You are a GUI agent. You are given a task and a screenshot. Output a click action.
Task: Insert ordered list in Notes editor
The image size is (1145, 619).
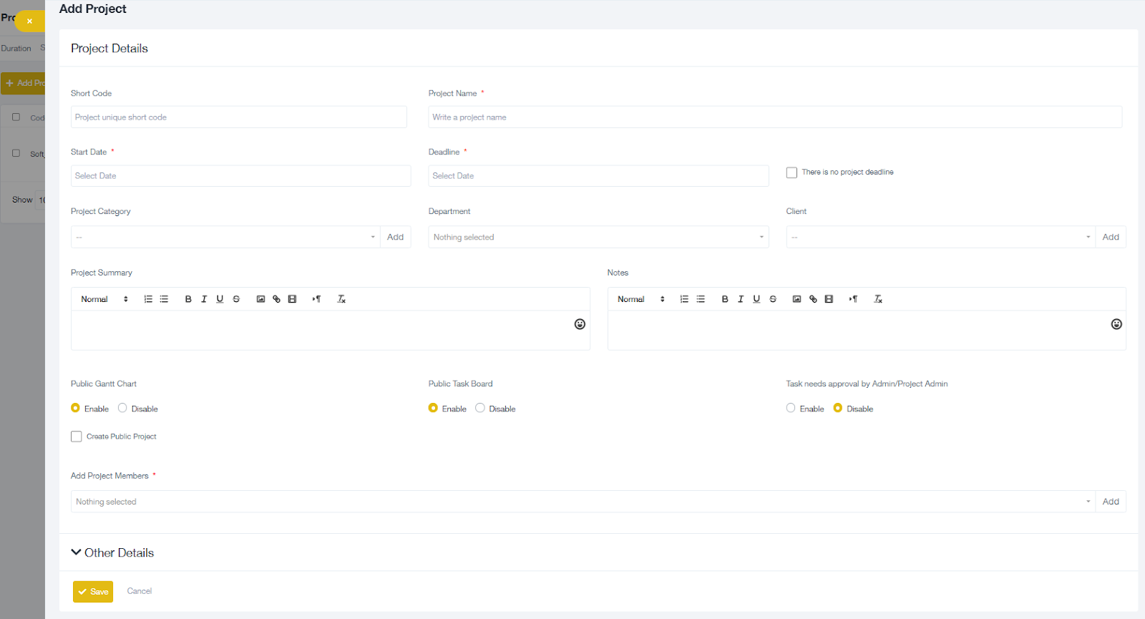point(684,299)
